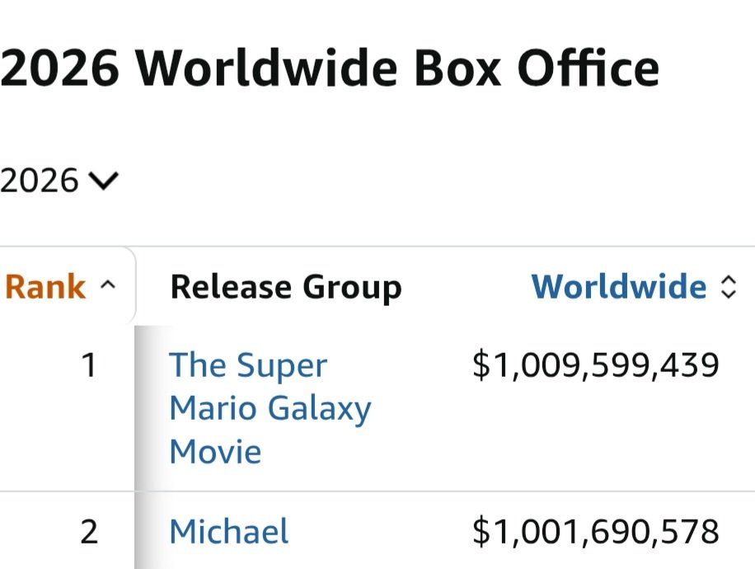
Task: Click the 2026 year text above table
Action: pos(39,181)
